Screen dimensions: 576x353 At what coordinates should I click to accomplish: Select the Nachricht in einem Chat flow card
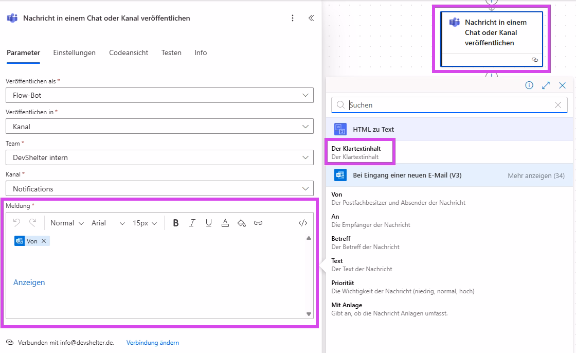tap(492, 39)
